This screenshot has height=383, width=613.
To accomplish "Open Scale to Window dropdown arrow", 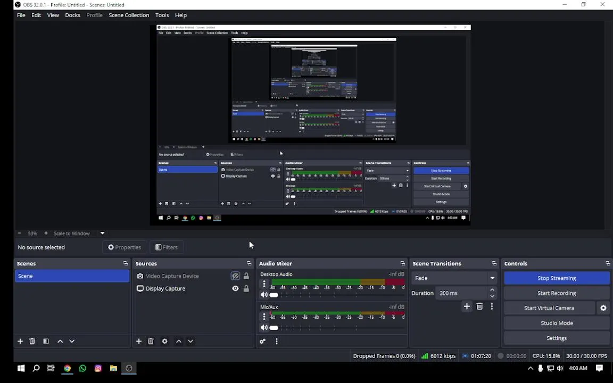I will 102,234.
